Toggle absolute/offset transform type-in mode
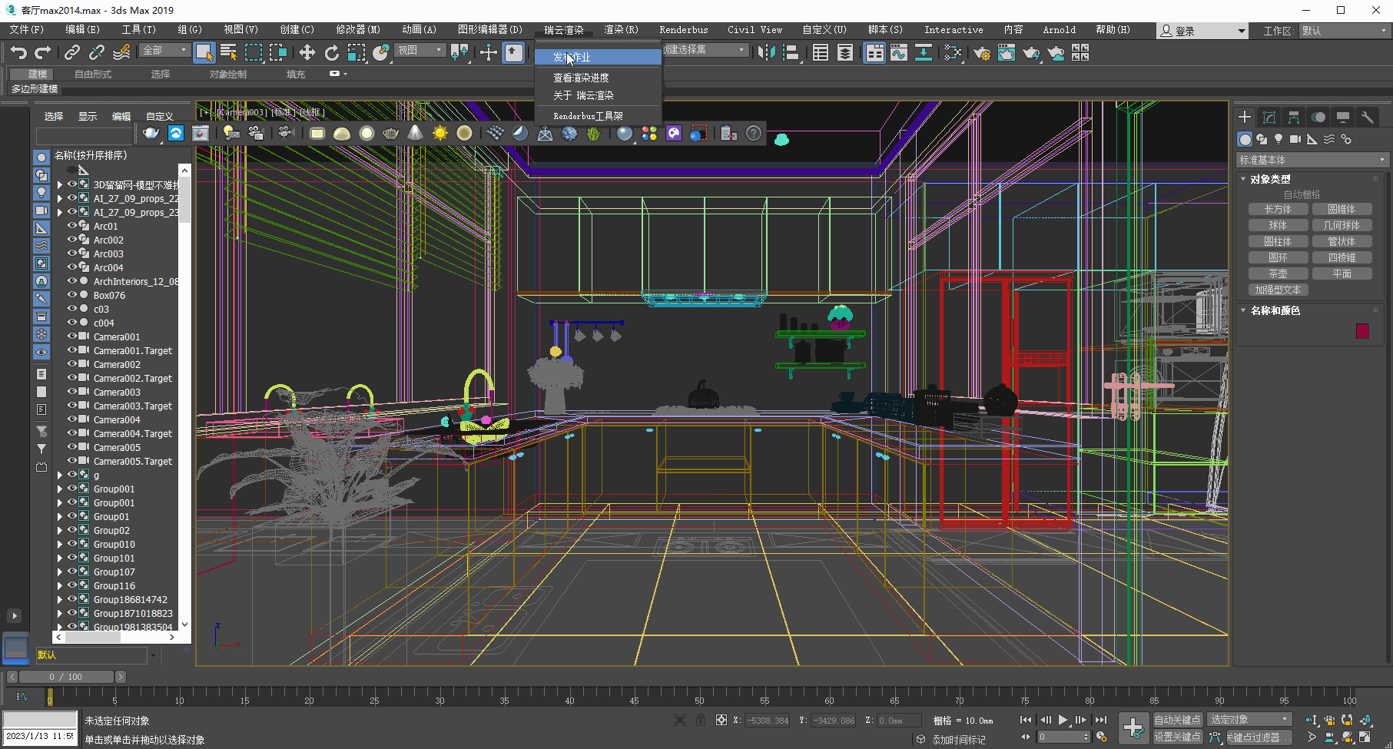This screenshot has width=1393, height=749. tap(721, 720)
